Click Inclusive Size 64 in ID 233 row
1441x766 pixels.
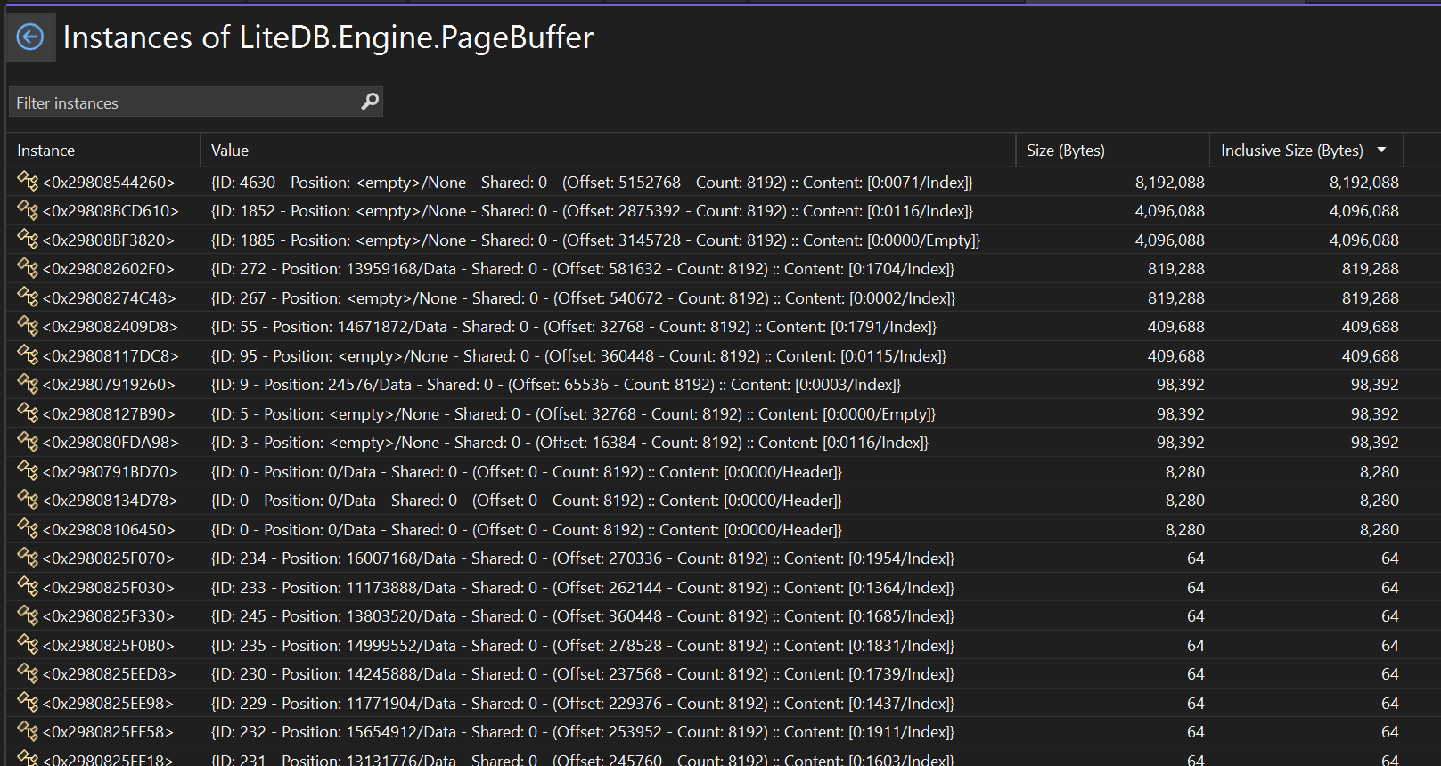click(1390, 588)
